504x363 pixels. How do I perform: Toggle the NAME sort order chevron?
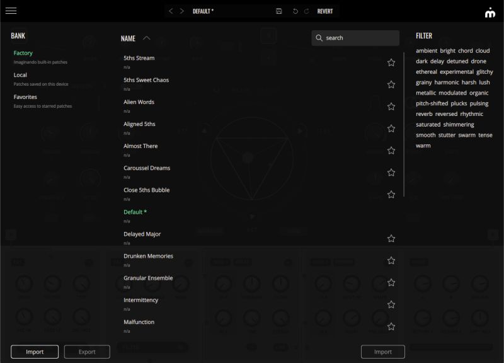coord(146,37)
